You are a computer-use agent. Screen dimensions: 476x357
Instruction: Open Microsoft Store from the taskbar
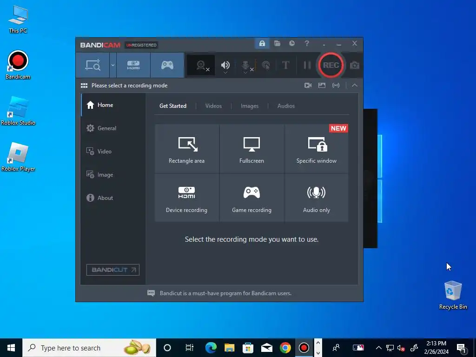(248, 348)
